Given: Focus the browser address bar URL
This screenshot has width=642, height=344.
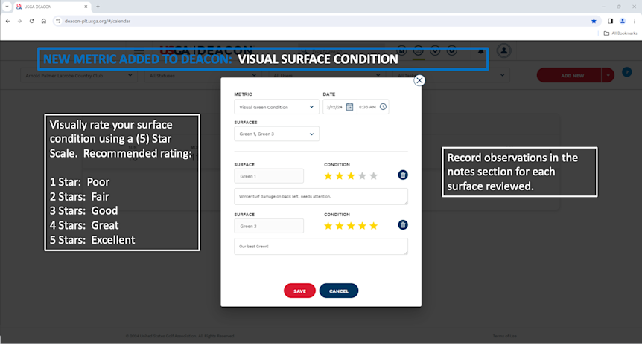Looking at the screenshot, I should pos(98,21).
